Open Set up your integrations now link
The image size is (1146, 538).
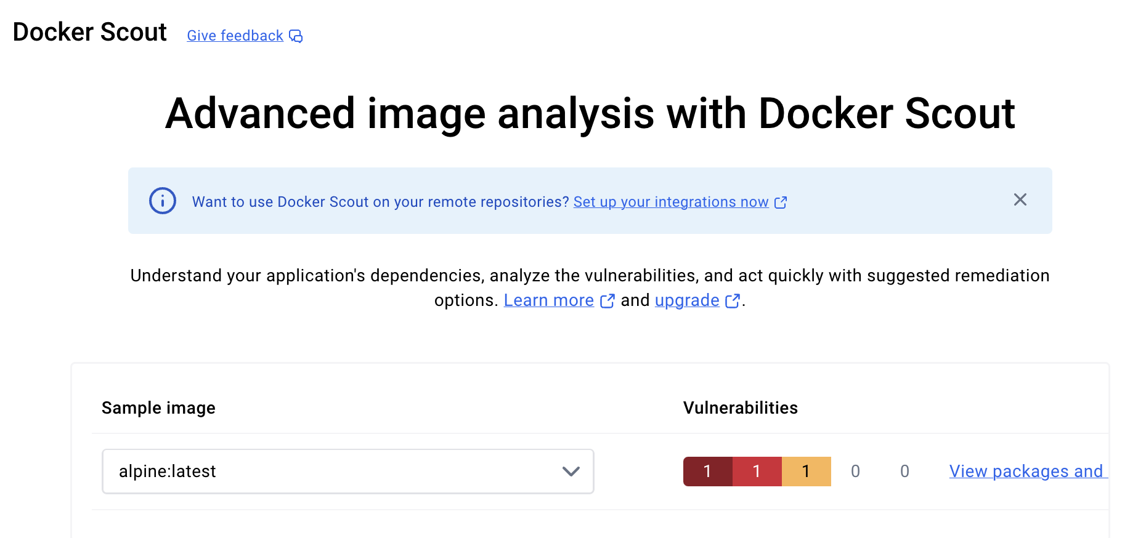(671, 202)
